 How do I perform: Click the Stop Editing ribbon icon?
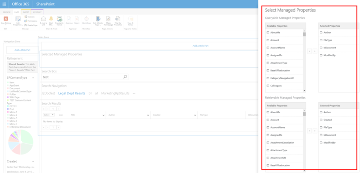[6, 19]
